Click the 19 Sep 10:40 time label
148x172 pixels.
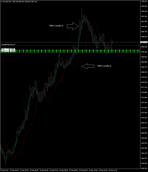(103, 170)
